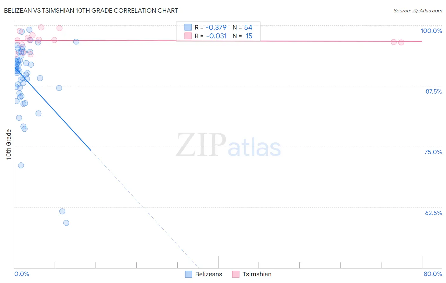Click the 62.5% y-axis label
This screenshot has height=283, width=446.
(x=433, y=213)
